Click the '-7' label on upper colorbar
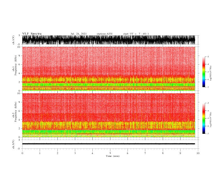 tap(208, 87)
